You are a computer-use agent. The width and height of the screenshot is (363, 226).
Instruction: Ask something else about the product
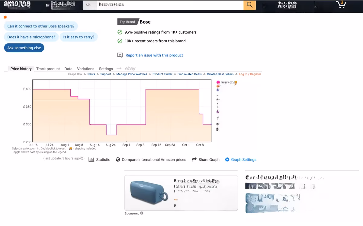pyautogui.click(x=24, y=47)
